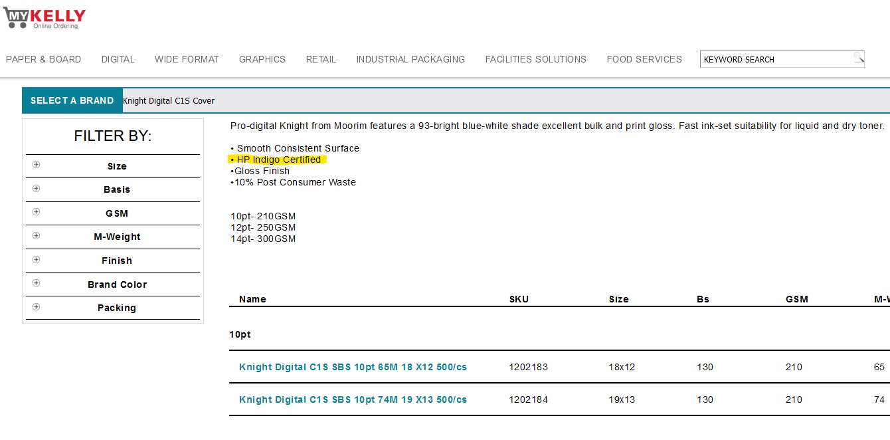This screenshot has width=890, height=440.
Task: Expand the Basis filter plus icon
Action: click(x=36, y=189)
